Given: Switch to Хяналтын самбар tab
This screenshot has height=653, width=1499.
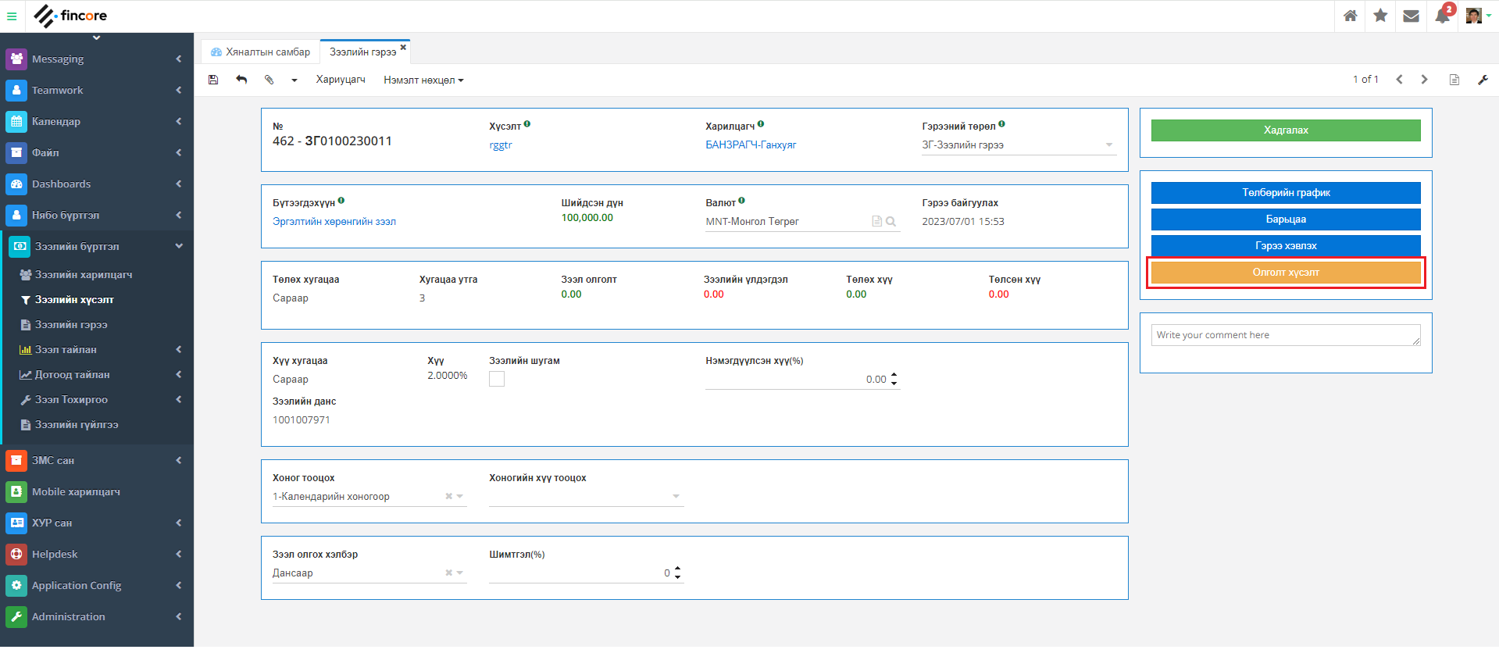Looking at the screenshot, I should (261, 52).
